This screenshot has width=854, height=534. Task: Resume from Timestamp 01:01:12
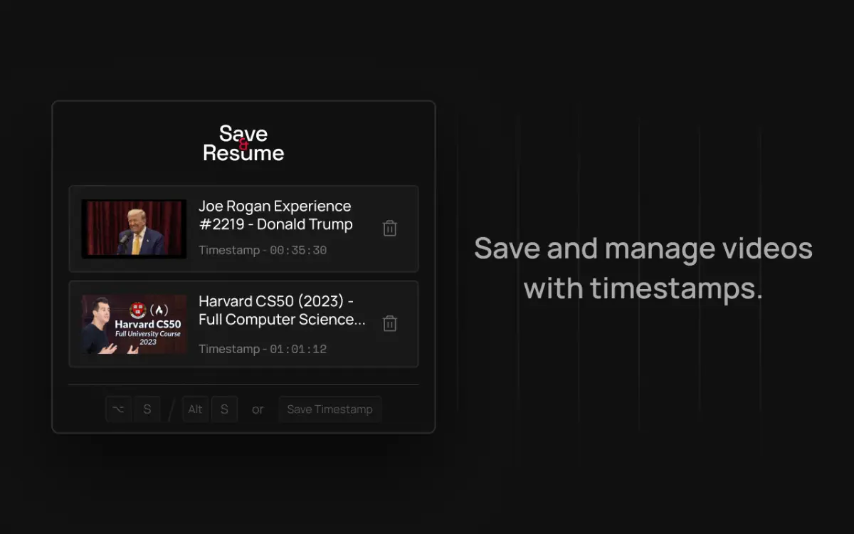[x=263, y=349]
